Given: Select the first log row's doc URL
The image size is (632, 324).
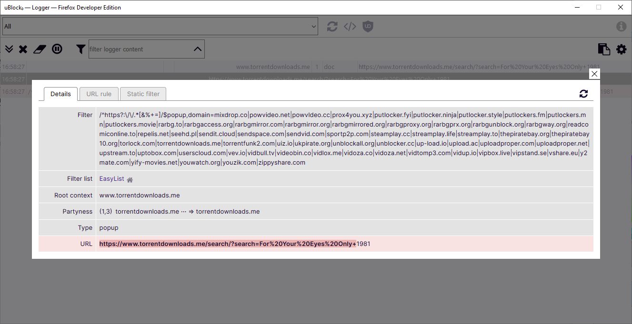Looking at the screenshot, I should [479, 67].
